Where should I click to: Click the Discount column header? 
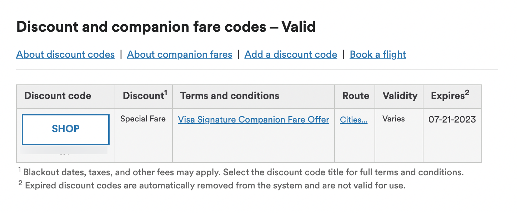pyautogui.click(x=144, y=96)
